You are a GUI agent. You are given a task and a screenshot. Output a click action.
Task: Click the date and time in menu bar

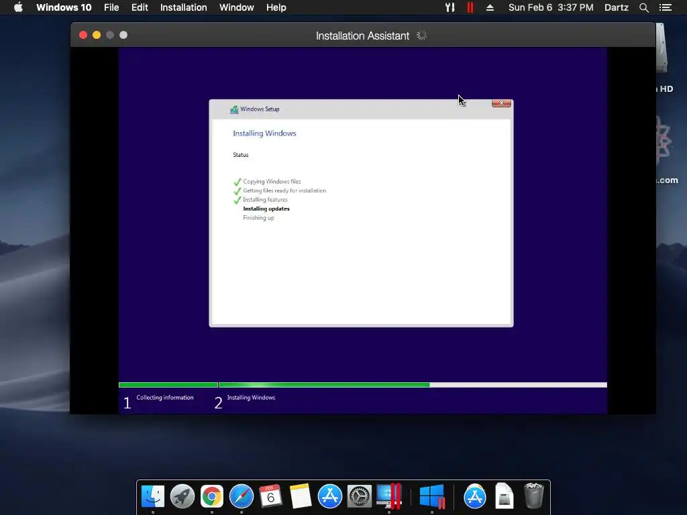tap(551, 7)
